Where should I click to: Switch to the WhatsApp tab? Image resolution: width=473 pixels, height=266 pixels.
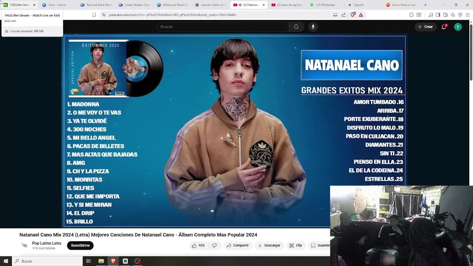pyautogui.click(x=325, y=5)
